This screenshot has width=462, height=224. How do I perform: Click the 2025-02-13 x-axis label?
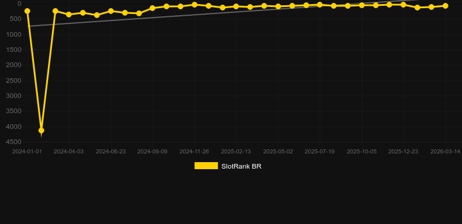[x=236, y=152]
